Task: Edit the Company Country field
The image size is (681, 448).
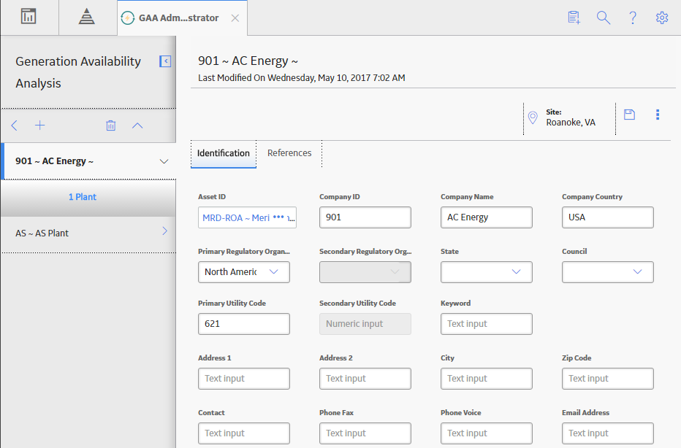Action: (608, 217)
